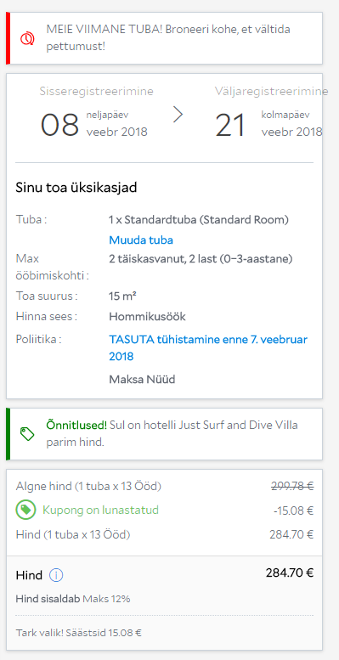Viewport: 339px width, 660px height.
Task: Click the arrow between check-in and check-out
Action: pyautogui.click(x=178, y=115)
